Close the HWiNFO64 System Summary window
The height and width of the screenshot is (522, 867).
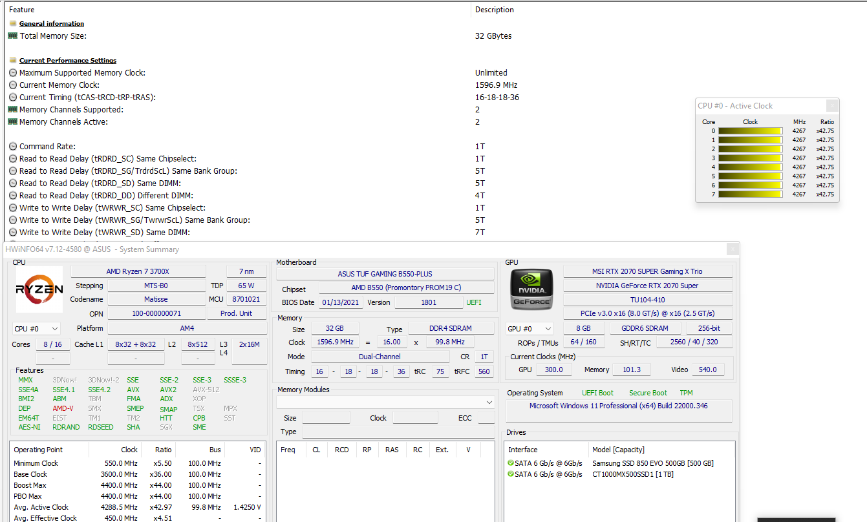click(733, 249)
